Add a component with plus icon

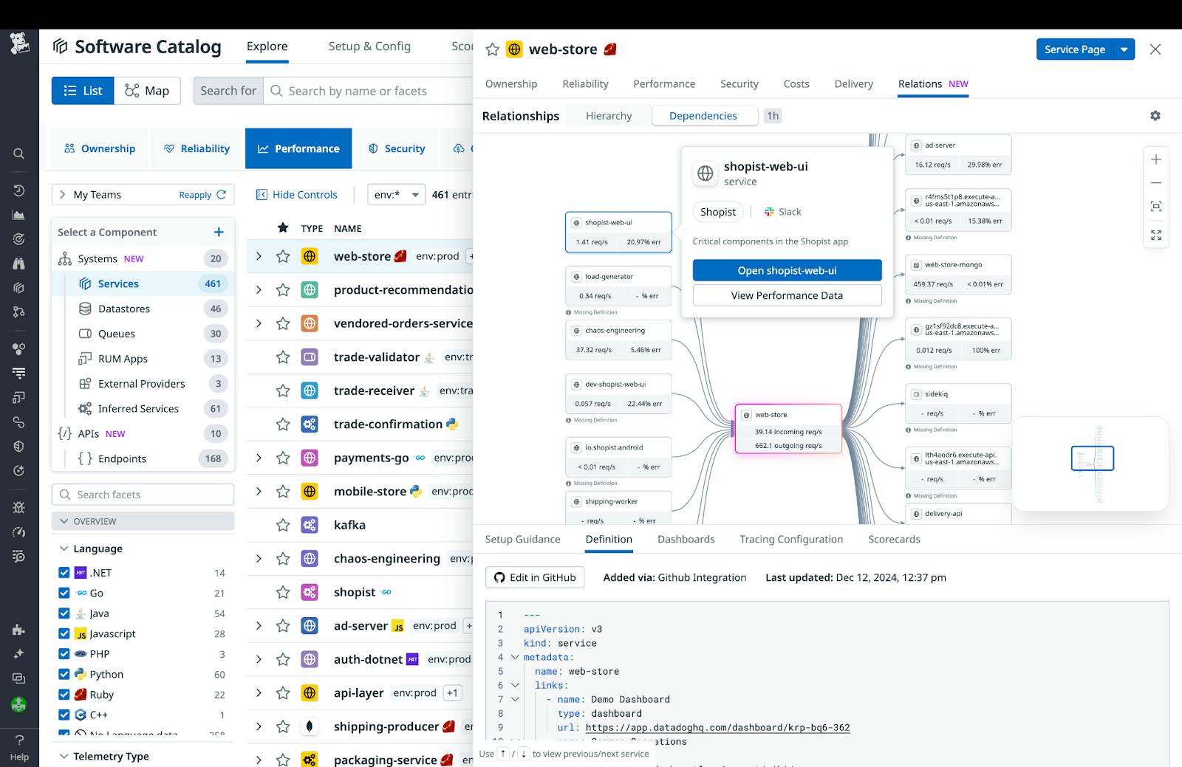(x=219, y=232)
